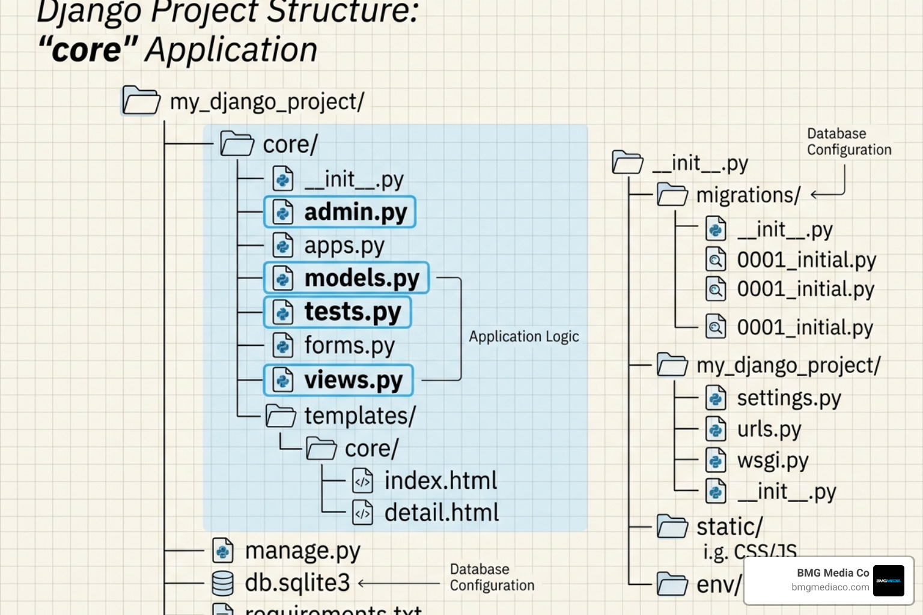This screenshot has width=923, height=615.
Task: Open the migrations folder icon
Action: pyautogui.click(x=672, y=195)
